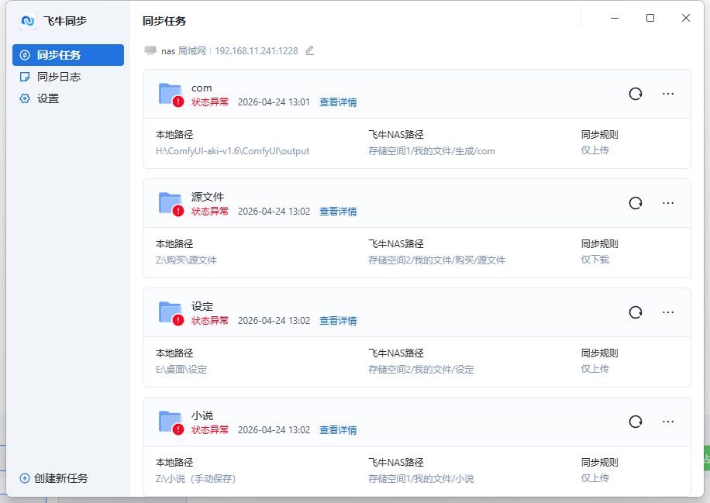Click 查看详情 for the 小说 task
Screen dimensions: 710x503
(x=338, y=429)
